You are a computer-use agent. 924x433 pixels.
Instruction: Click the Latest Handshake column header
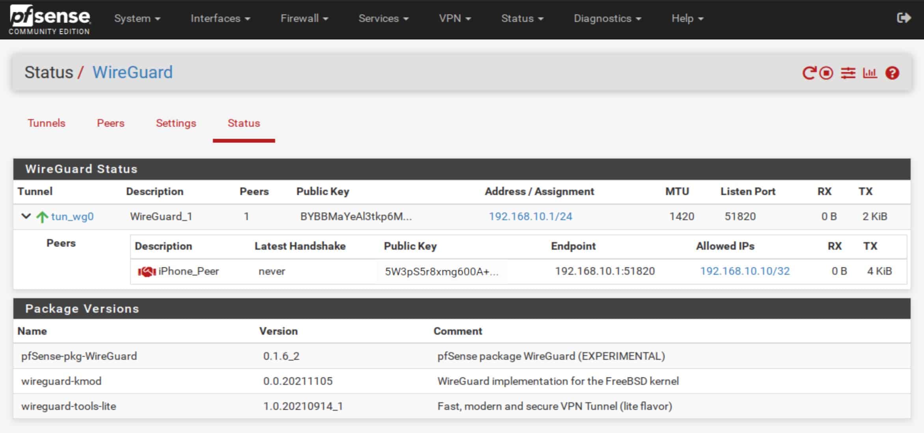300,246
